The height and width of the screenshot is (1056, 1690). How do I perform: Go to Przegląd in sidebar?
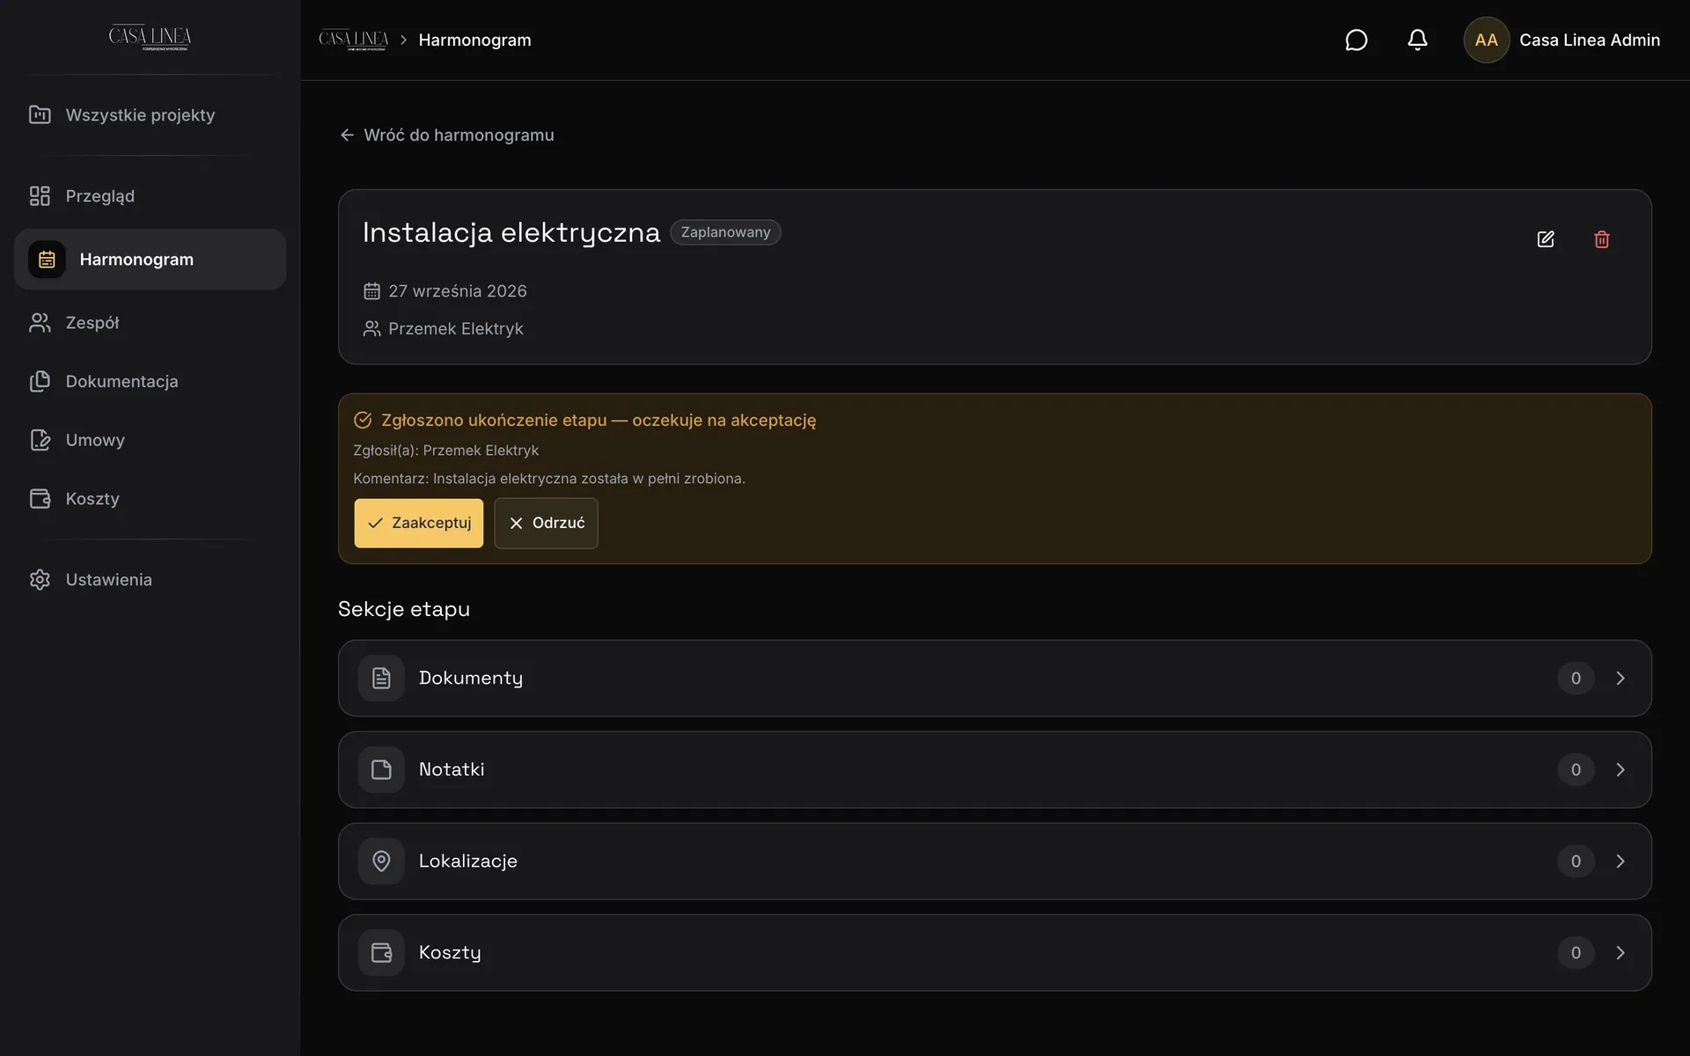coord(150,196)
